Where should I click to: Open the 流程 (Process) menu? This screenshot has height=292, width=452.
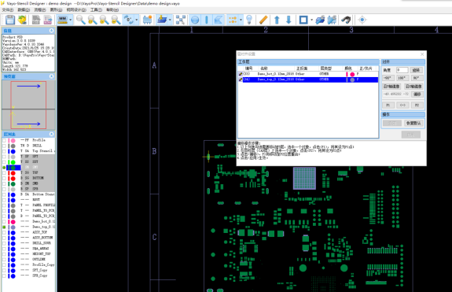pos(40,9)
